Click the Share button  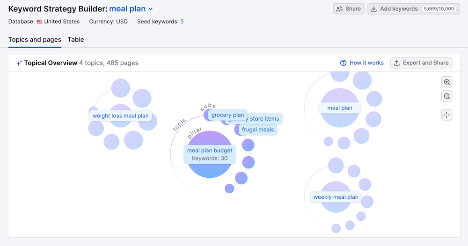(x=349, y=9)
